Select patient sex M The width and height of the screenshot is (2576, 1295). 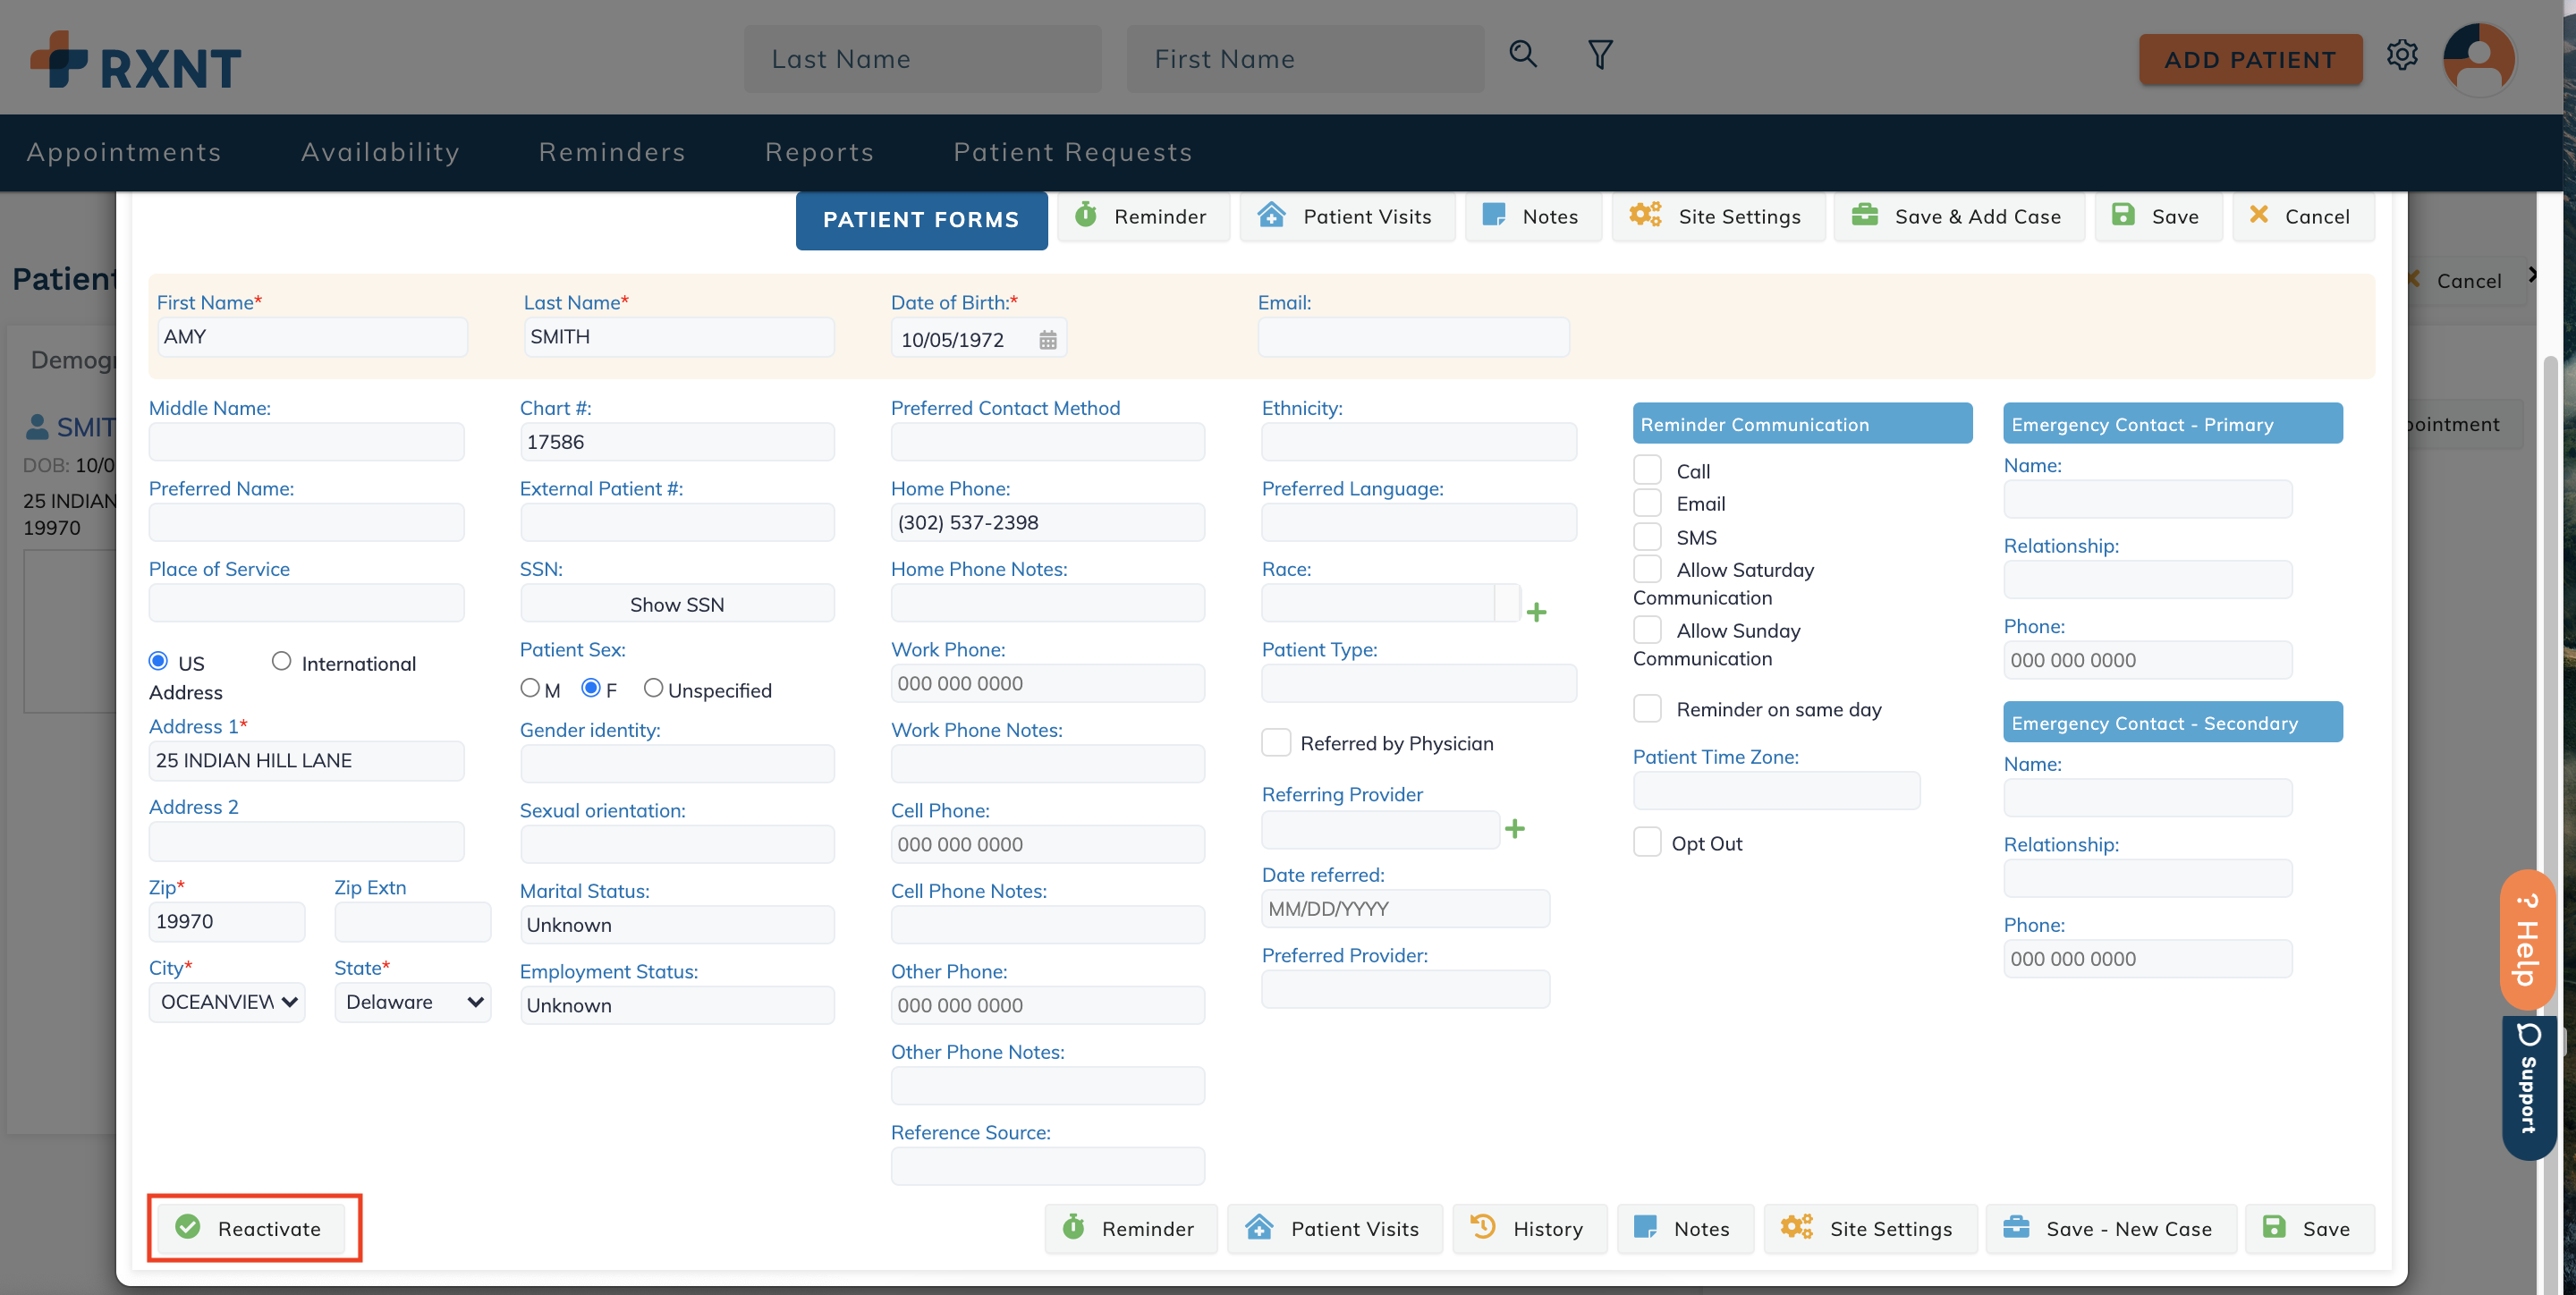click(530, 688)
